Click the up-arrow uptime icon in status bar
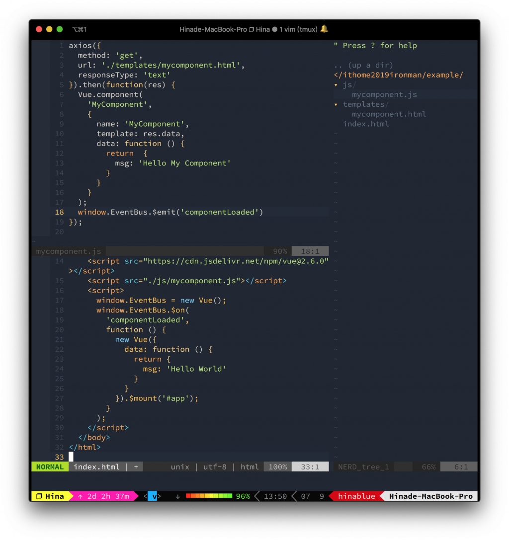This screenshot has height=540, width=509. 81,496
